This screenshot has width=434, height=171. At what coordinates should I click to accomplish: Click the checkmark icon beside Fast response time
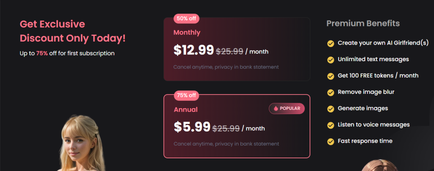pos(330,141)
